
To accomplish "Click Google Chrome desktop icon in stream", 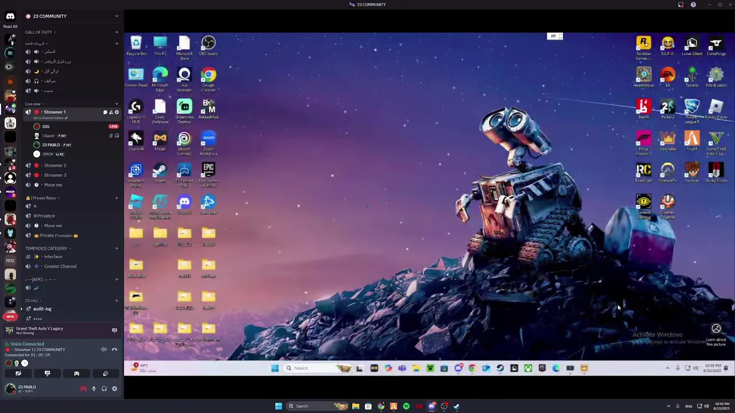I will [x=208, y=79].
